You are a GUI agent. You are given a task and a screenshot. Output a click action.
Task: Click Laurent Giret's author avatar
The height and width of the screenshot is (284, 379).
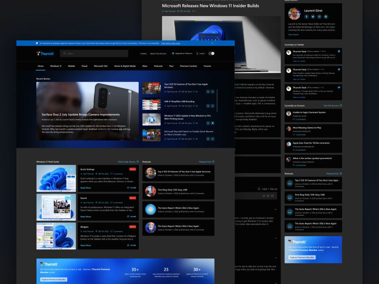[294, 14]
